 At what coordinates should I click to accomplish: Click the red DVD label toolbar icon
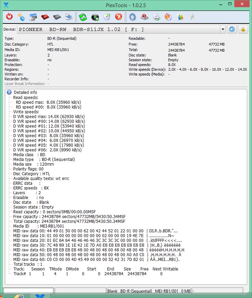[x=45, y=17]
